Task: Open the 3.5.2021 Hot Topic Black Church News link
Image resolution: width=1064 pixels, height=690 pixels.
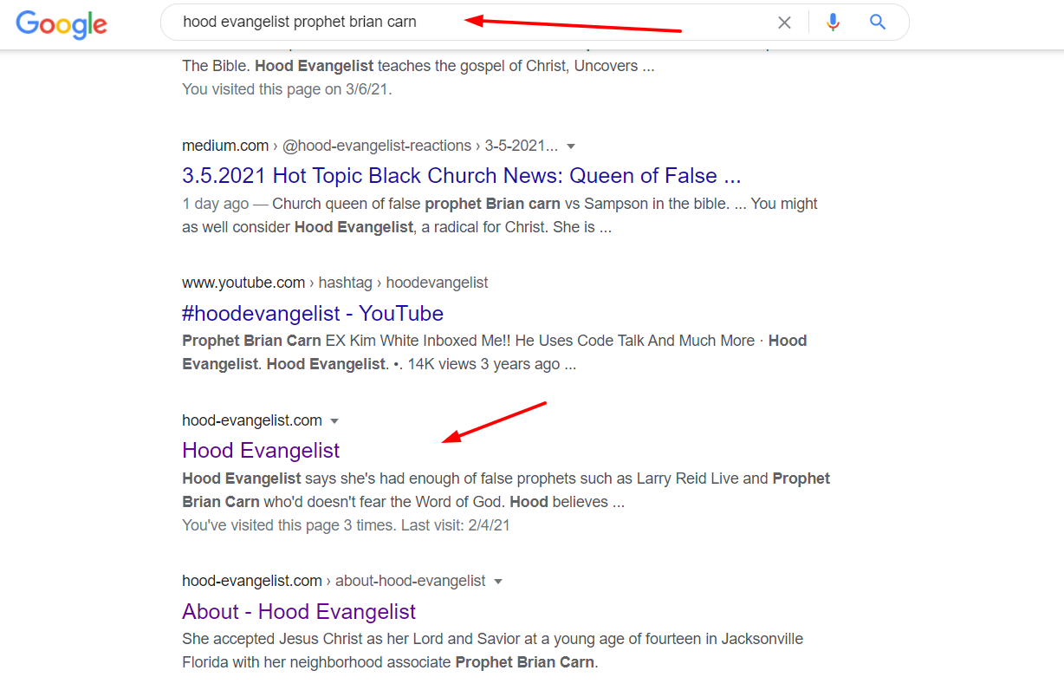Action: [x=461, y=176]
